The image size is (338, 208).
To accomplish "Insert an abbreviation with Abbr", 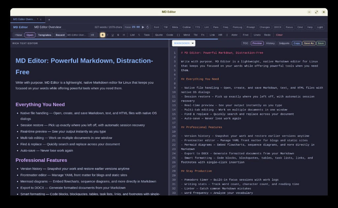I will pyautogui.click(x=234, y=35).
